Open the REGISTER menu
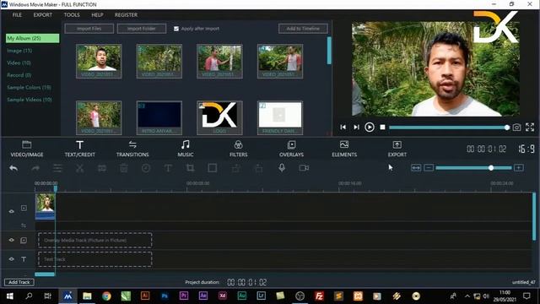This screenshot has width=540, height=304. (126, 15)
